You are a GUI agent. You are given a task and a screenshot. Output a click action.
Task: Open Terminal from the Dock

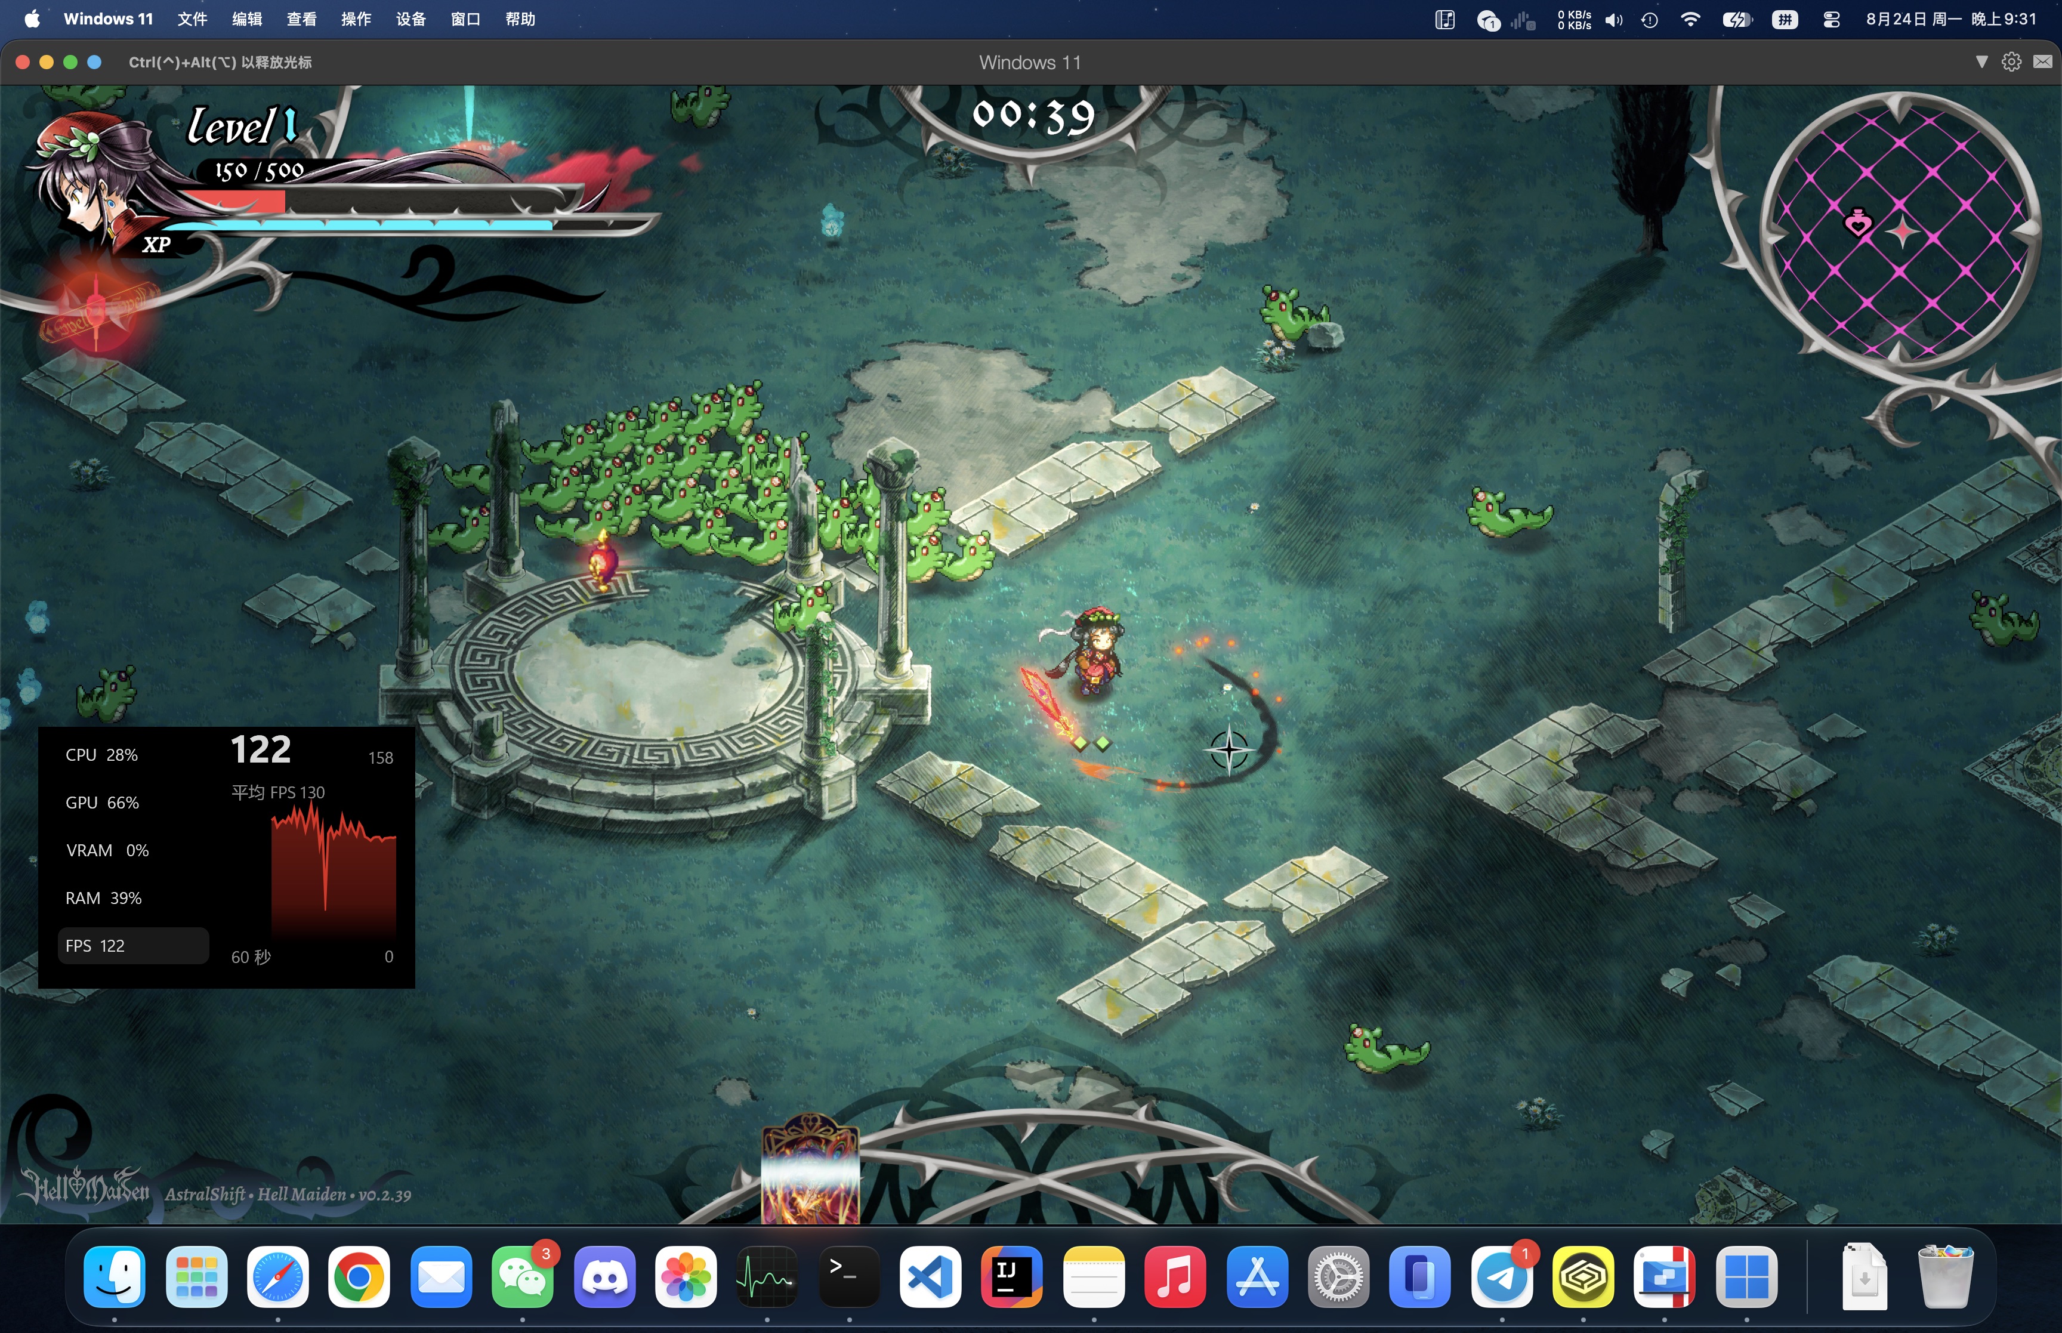click(x=849, y=1276)
